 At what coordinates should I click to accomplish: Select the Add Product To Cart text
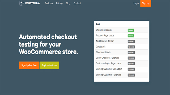coord(105,41)
